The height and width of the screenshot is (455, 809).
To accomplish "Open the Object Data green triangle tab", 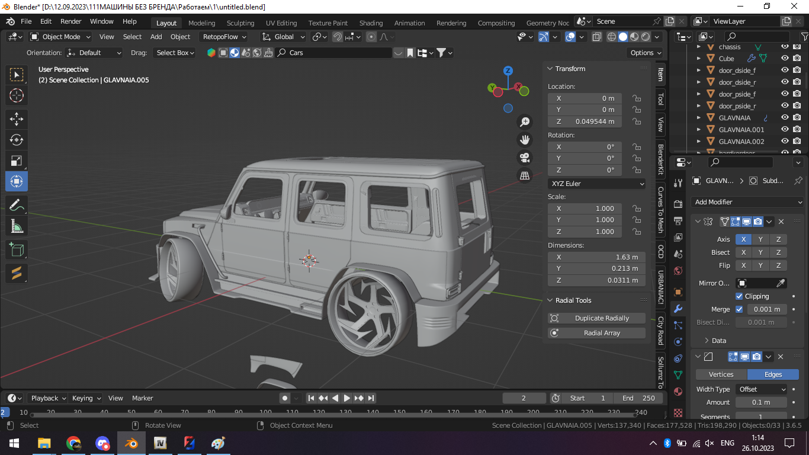I will coord(679,375).
